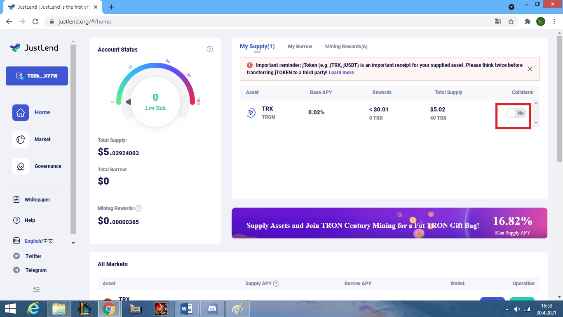Switch to My Supply(1) tab
This screenshot has height=317, width=563.
(x=257, y=46)
